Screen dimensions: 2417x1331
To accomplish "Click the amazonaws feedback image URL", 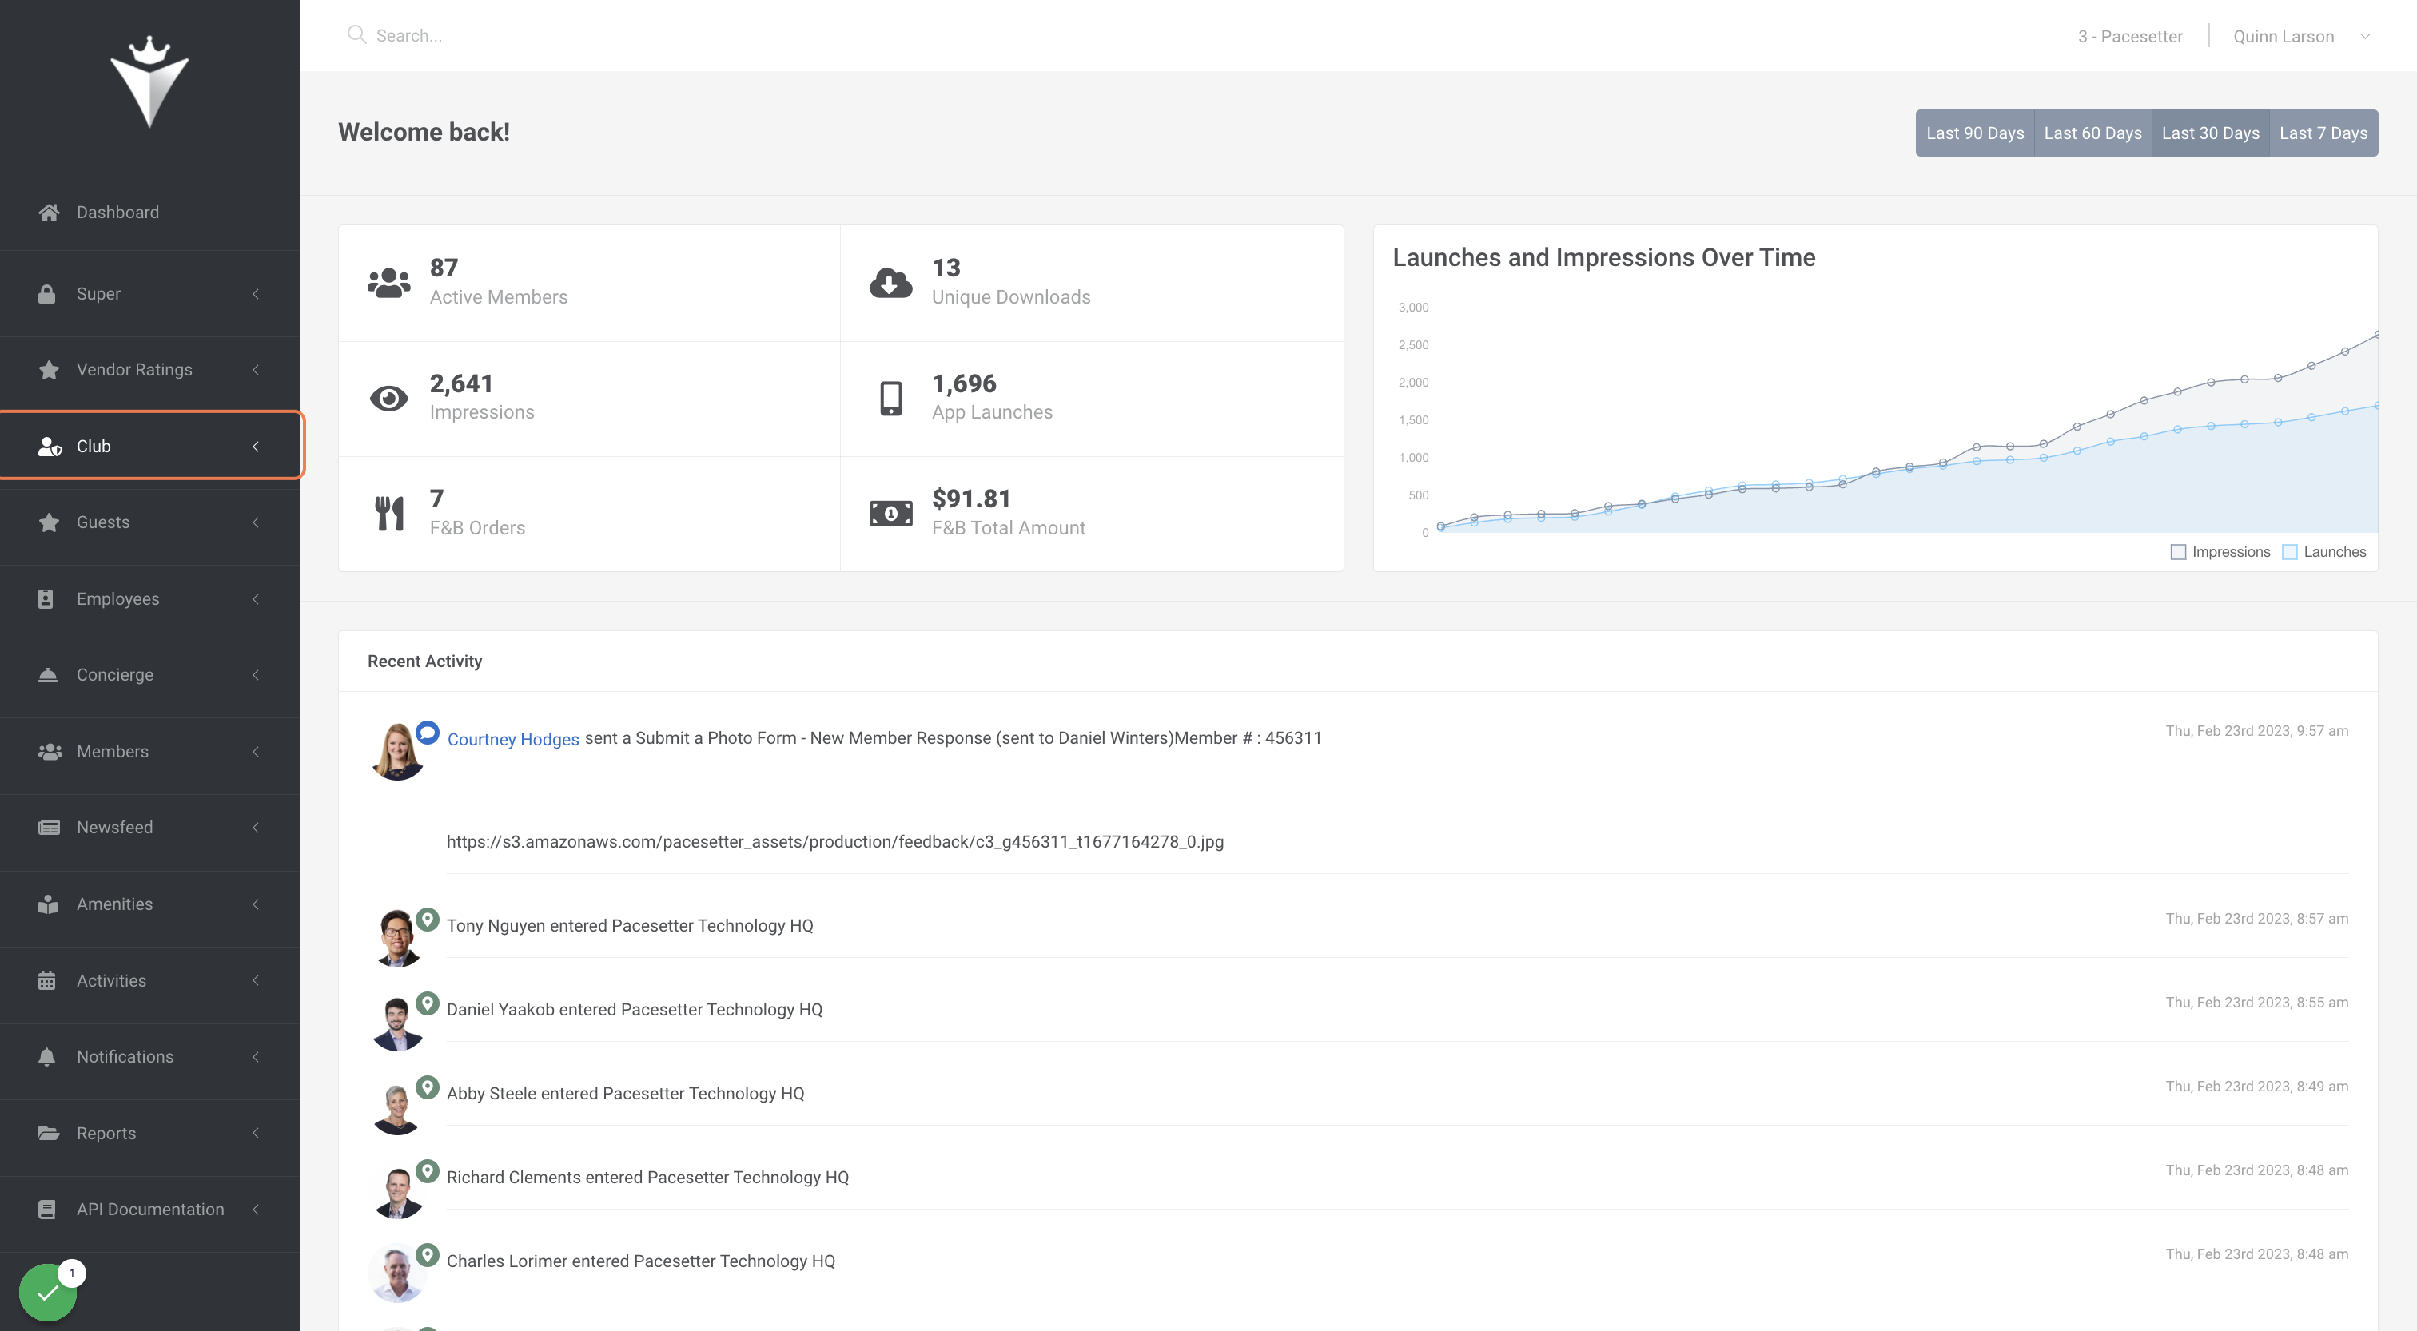I will (x=834, y=841).
